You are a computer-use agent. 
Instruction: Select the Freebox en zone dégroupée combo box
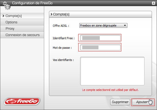[103, 25]
